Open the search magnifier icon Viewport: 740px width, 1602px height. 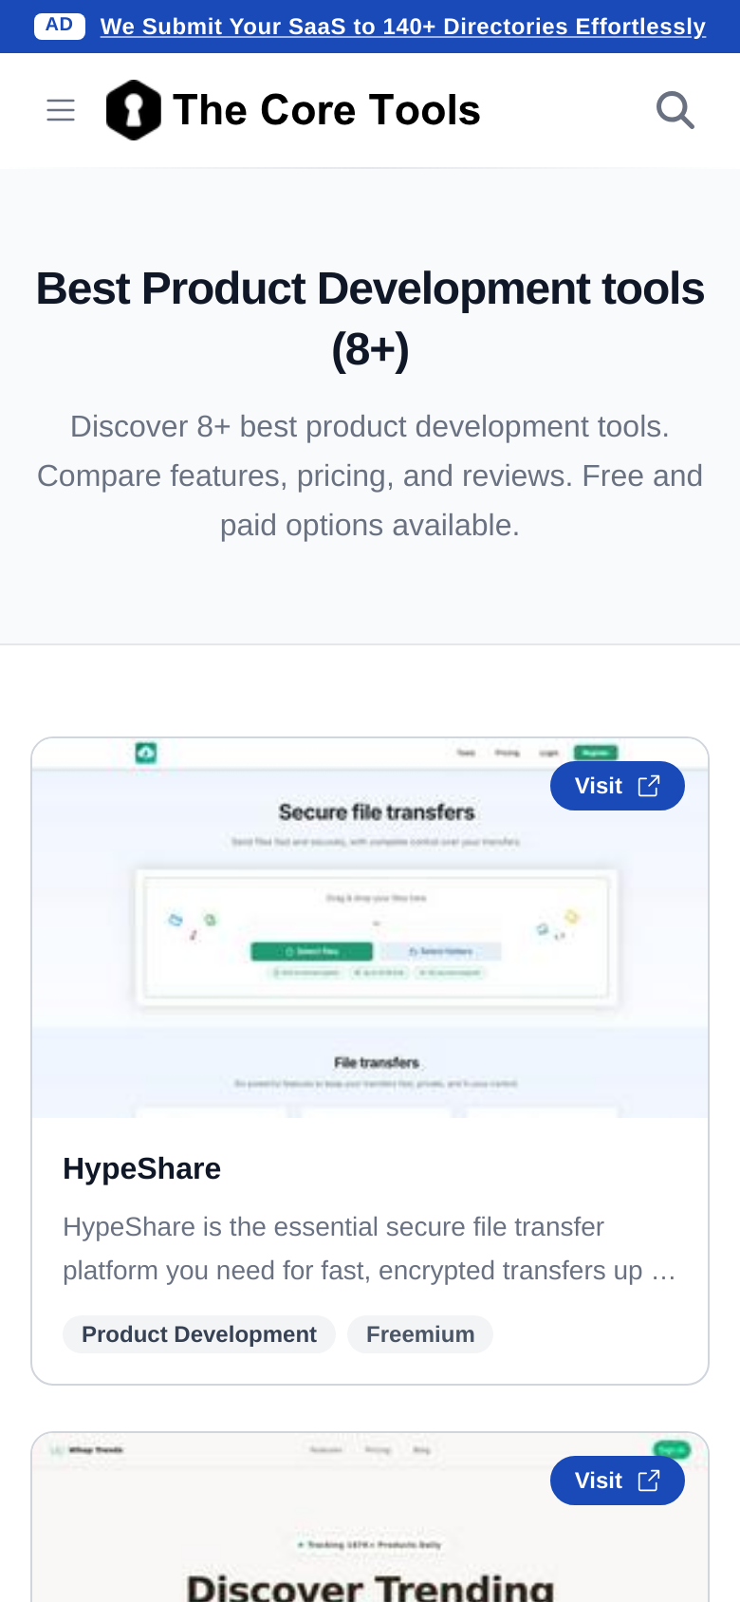(675, 110)
